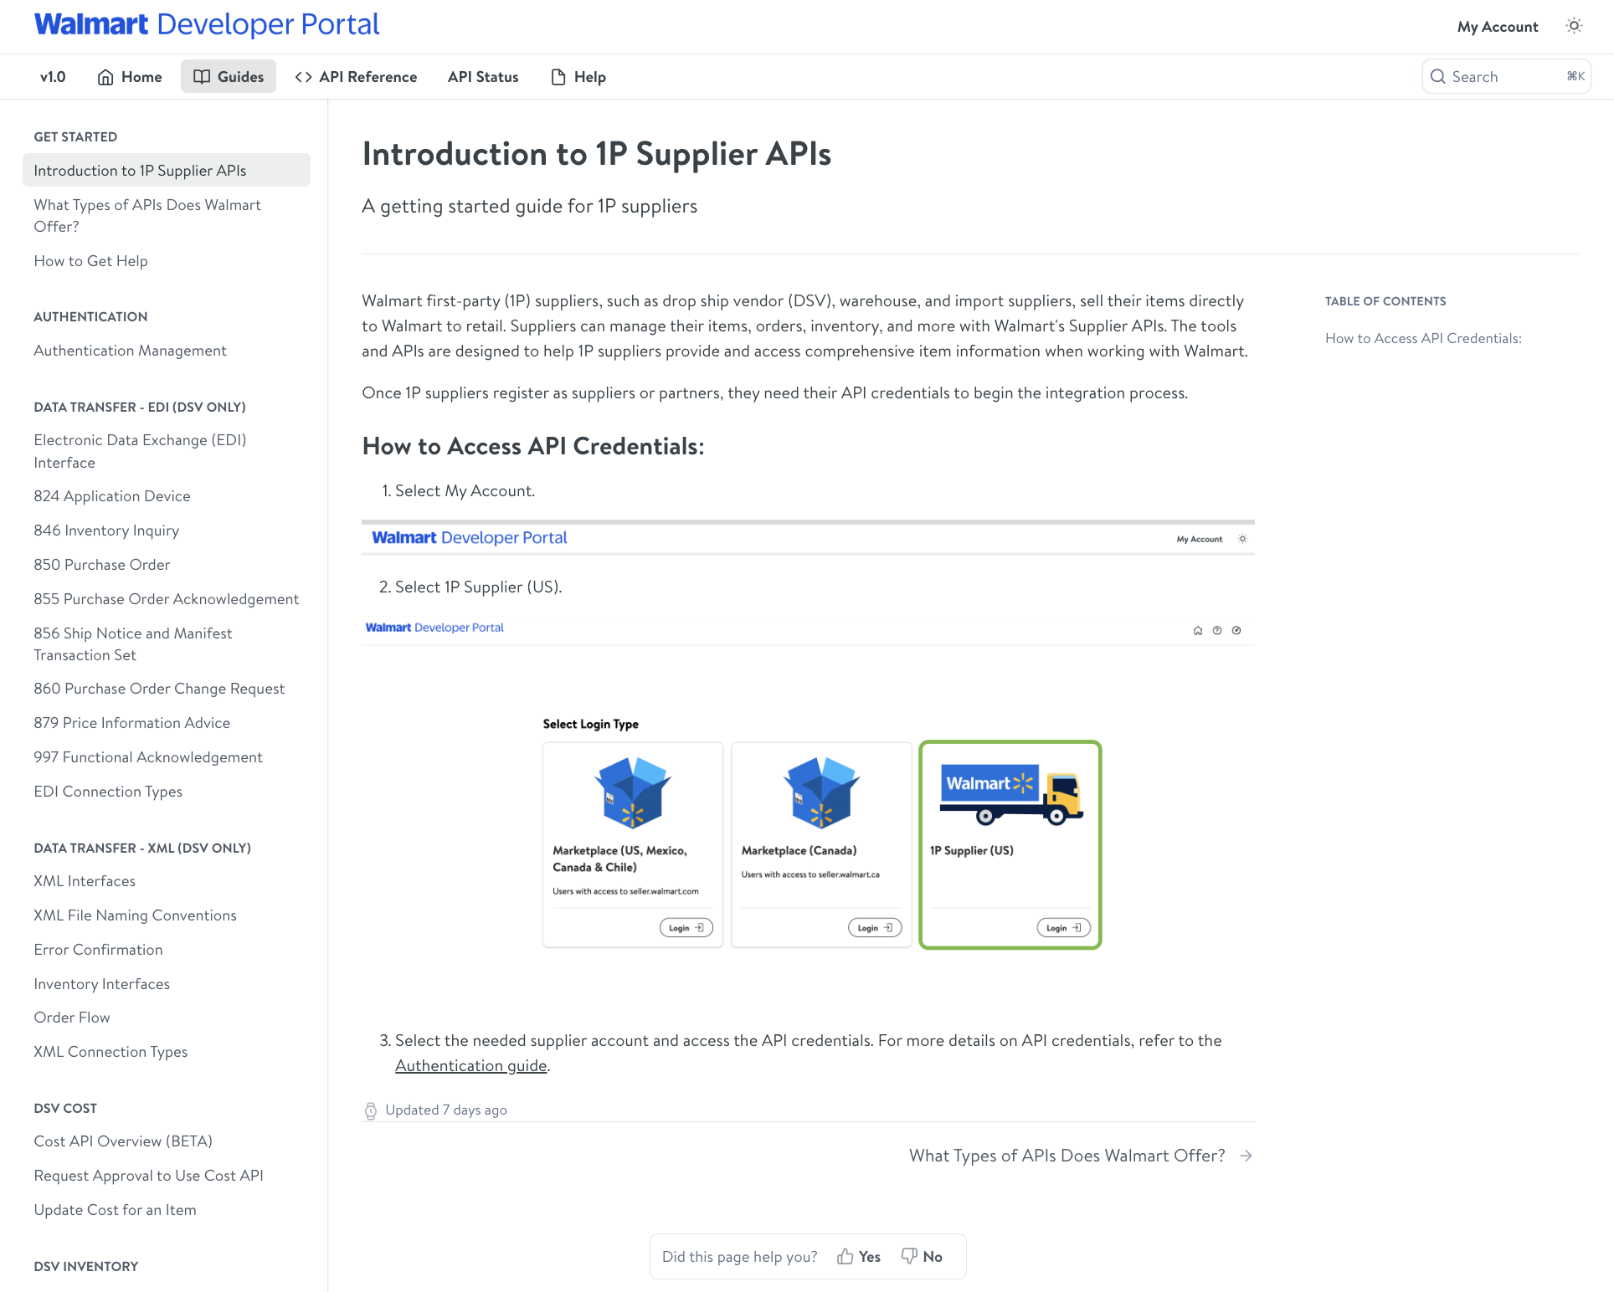The image size is (1614, 1292).
Task: Open Electronic Data Exchange (EDI) Interface page
Action: pos(167,451)
